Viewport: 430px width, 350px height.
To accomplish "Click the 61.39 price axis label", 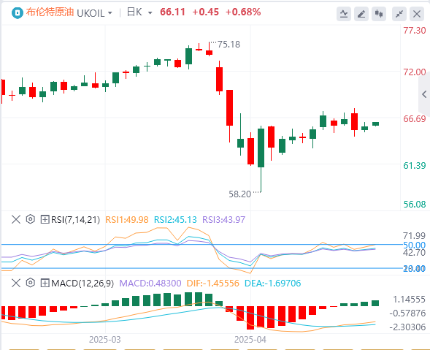I will point(415,166).
